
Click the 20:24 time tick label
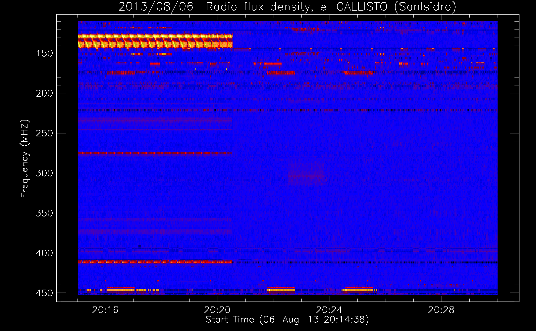(x=329, y=310)
